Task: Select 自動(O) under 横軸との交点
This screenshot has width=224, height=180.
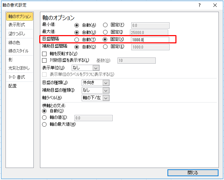Action: click(44, 111)
